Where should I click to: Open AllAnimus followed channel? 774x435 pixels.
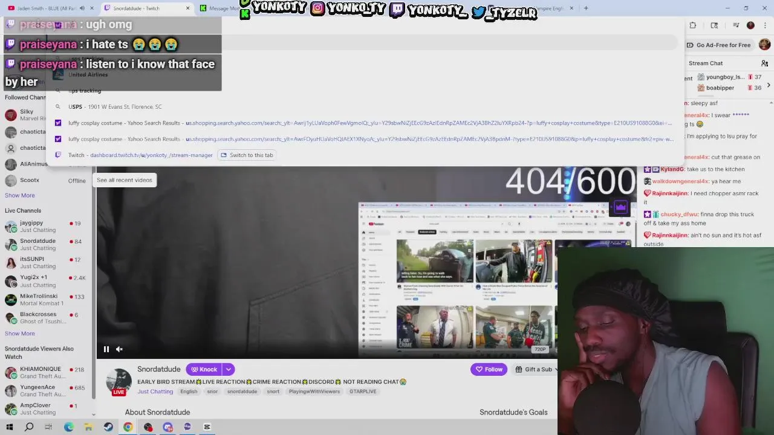(46, 164)
